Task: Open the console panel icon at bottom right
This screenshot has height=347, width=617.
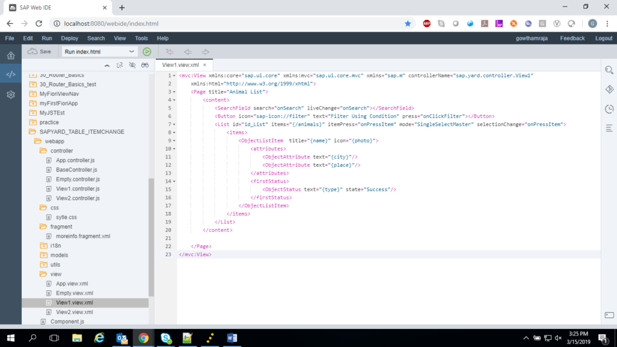Action: click(x=609, y=315)
